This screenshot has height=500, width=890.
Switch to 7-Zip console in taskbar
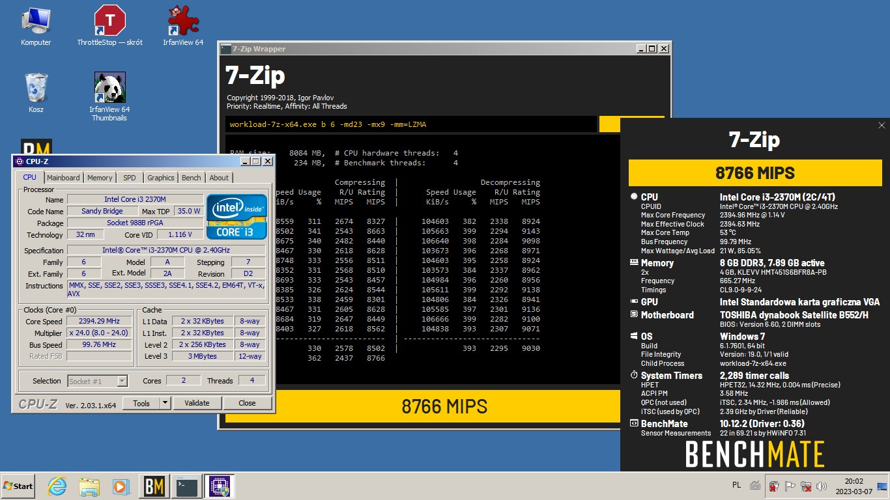point(187,486)
